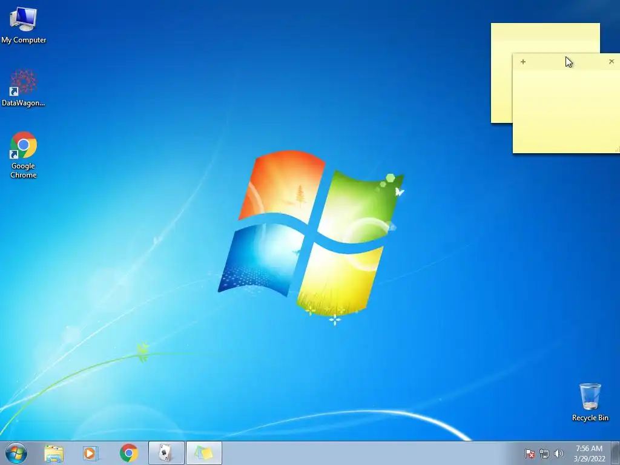
Task: Switch to Solitaire in the taskbar
Action: click(166, 453)
